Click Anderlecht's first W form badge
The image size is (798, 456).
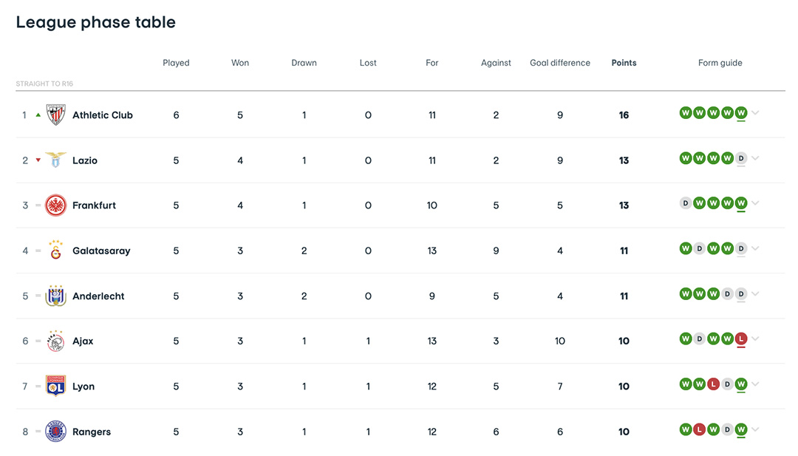click(x=686, y=293)
